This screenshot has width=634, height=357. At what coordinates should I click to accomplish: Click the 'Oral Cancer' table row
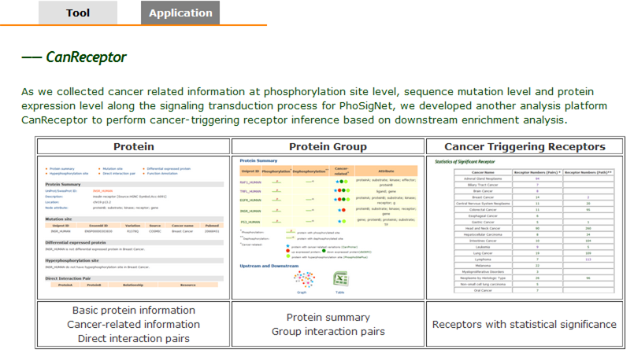534,290
